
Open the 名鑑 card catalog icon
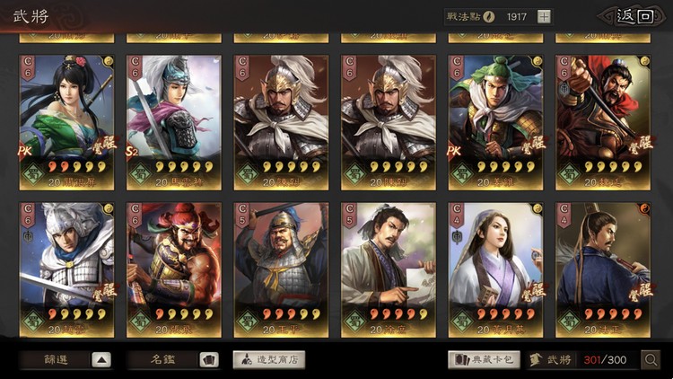tap(209, 359)
